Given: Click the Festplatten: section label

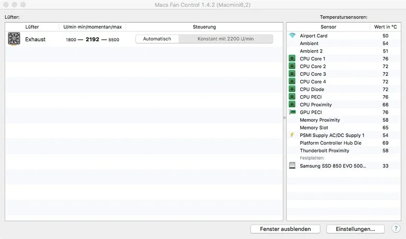Looking at the screenshot, I should 312,158.
